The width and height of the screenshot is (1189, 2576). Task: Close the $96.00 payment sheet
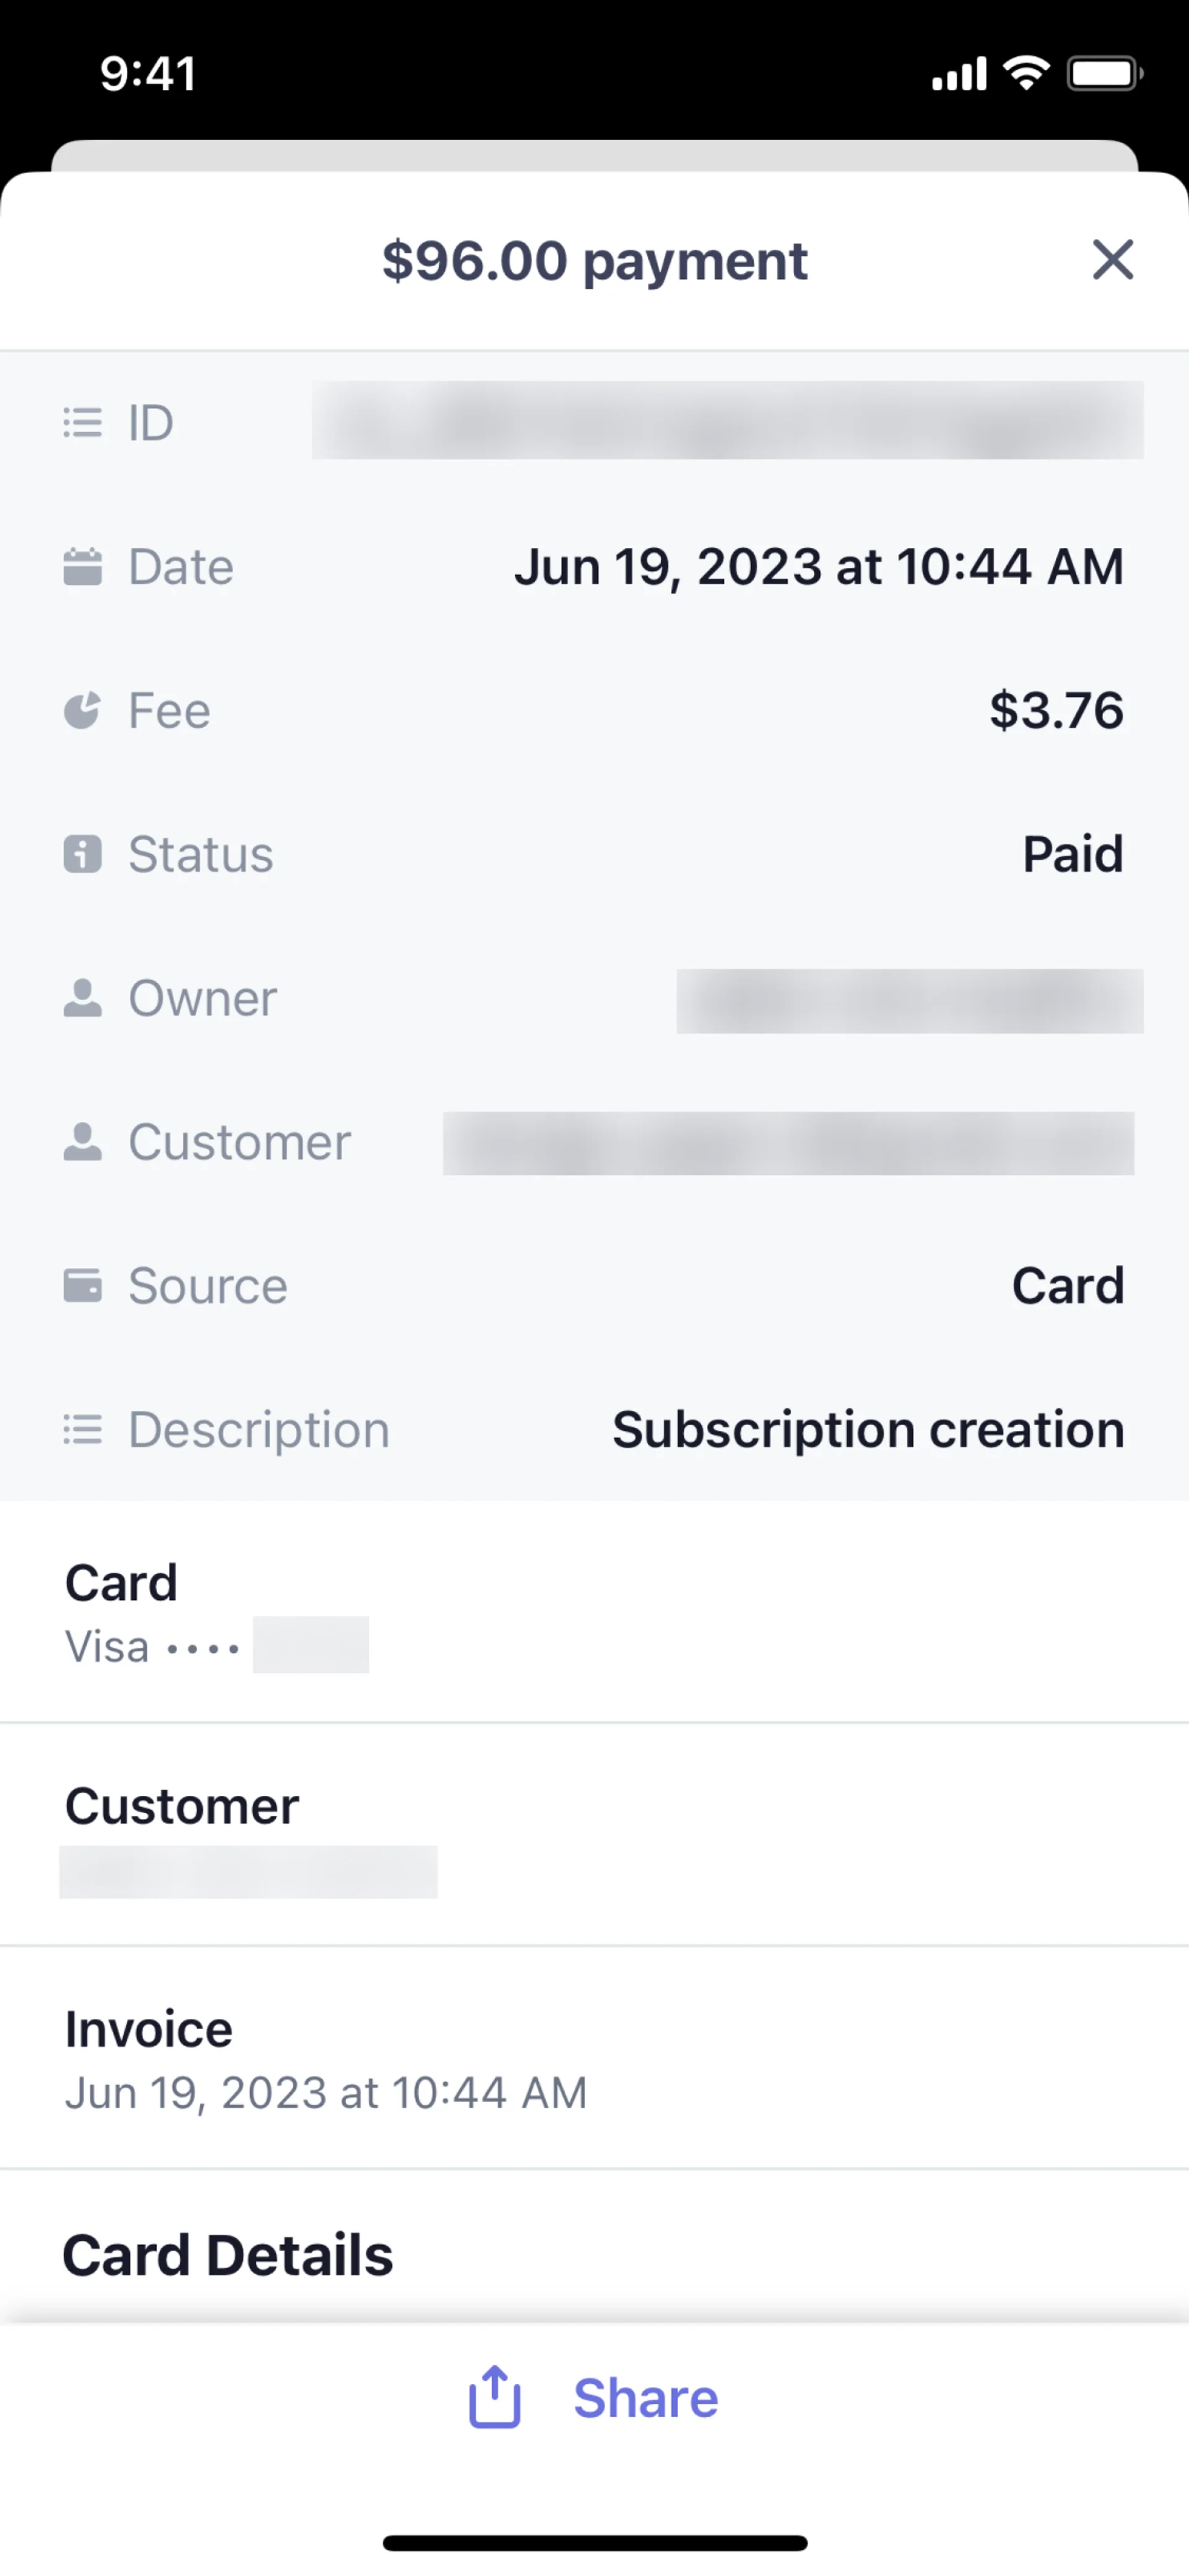click(1111, 260)
